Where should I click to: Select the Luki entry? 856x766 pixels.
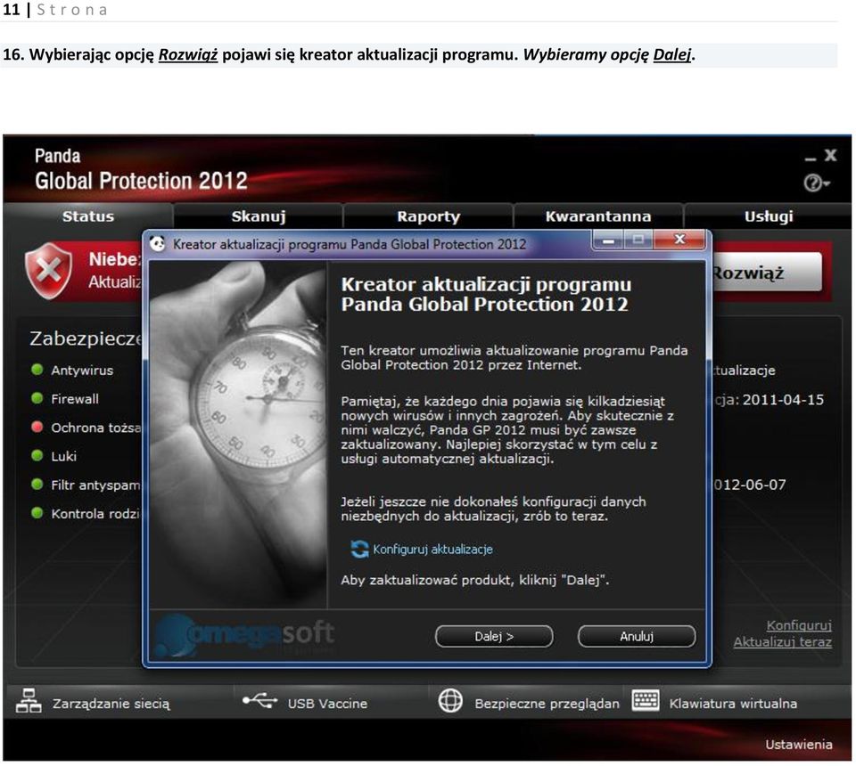(x=64, y=456)
